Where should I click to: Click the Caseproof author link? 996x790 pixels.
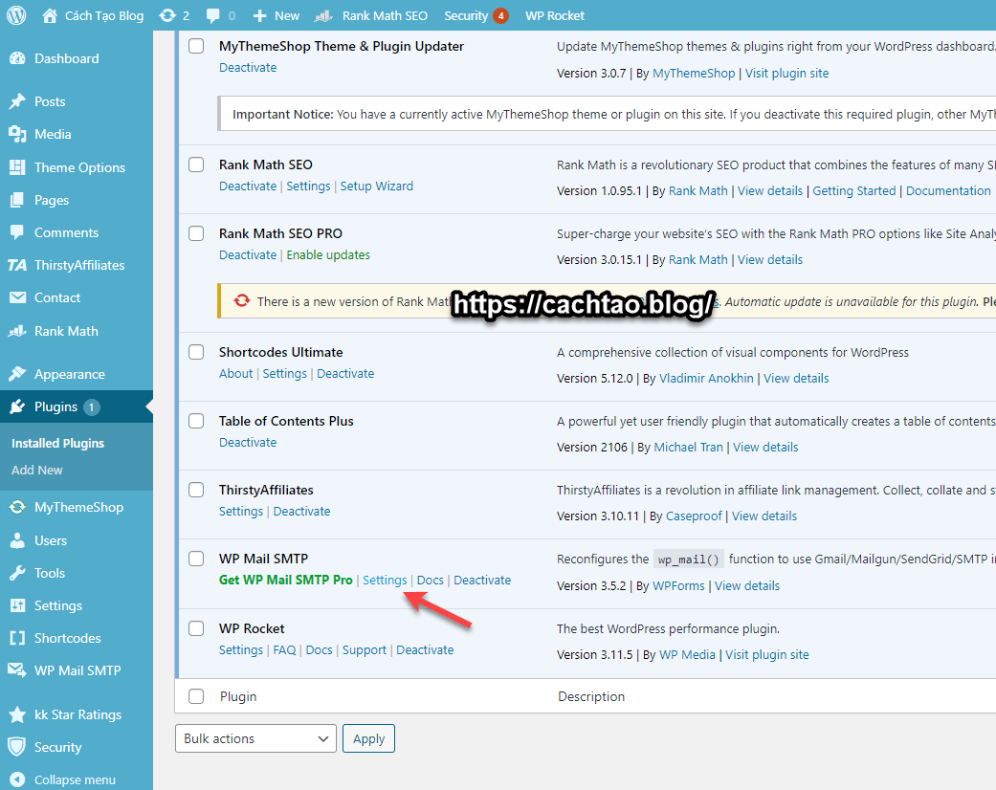pos(694,516)
